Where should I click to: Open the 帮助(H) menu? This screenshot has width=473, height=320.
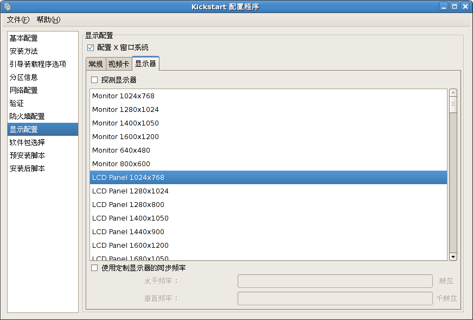(48, 20)
